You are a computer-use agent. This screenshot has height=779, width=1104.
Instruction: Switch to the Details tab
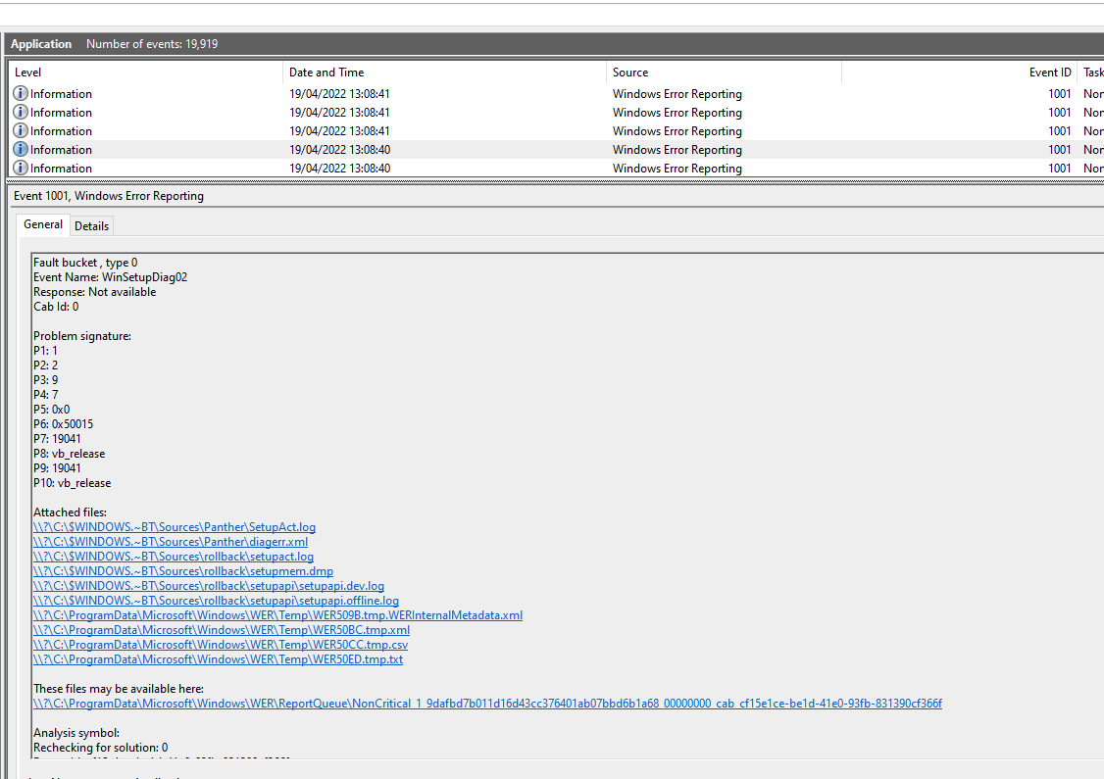[x=91, y=225]
